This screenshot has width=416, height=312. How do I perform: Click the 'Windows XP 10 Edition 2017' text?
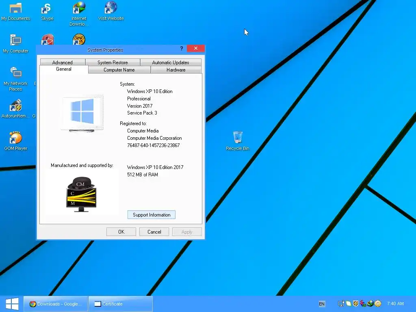pyautogui.click(x=155, y=167)
